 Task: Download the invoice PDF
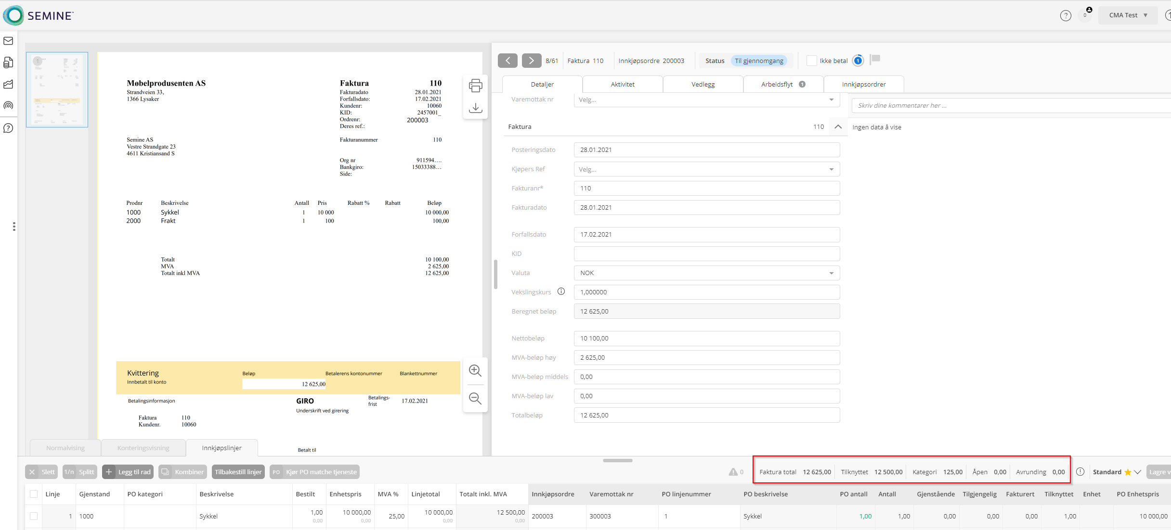[x=475, y=108]
